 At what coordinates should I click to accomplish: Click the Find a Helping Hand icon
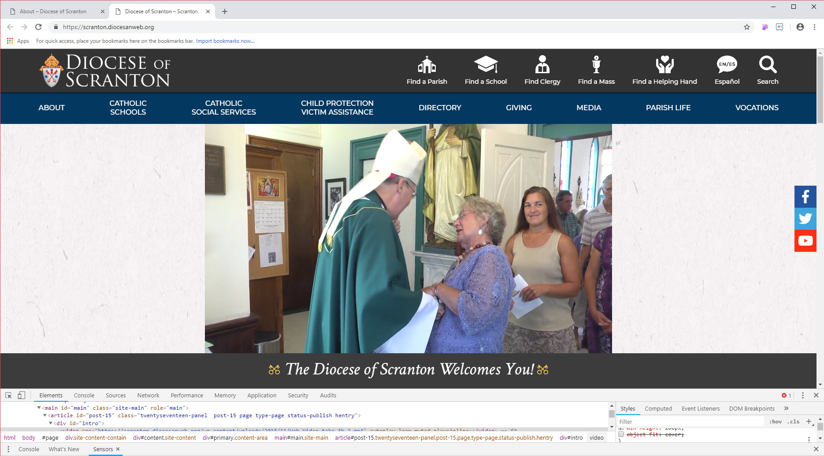(664, 65)
